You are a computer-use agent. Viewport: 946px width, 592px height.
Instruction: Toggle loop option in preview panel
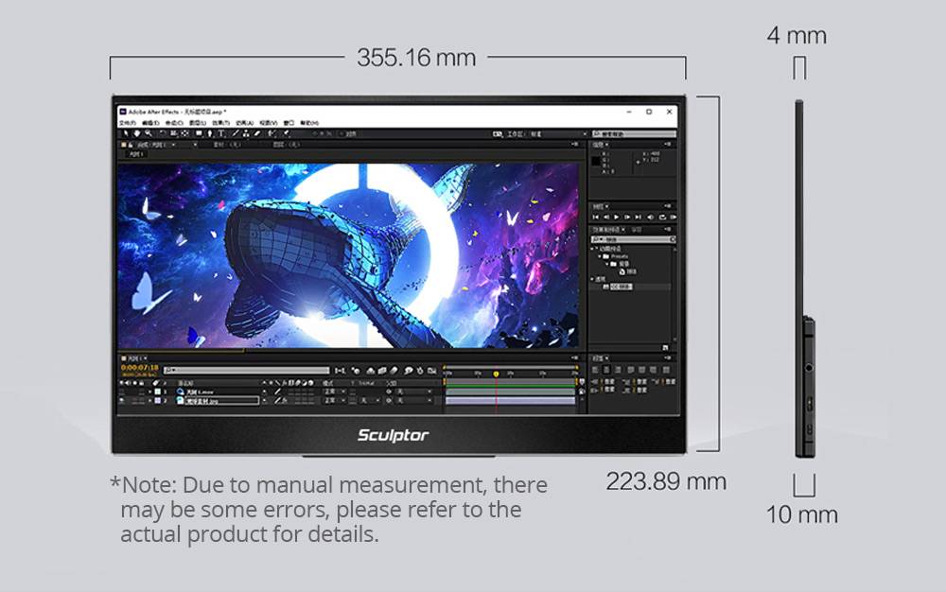coord(662,217)
